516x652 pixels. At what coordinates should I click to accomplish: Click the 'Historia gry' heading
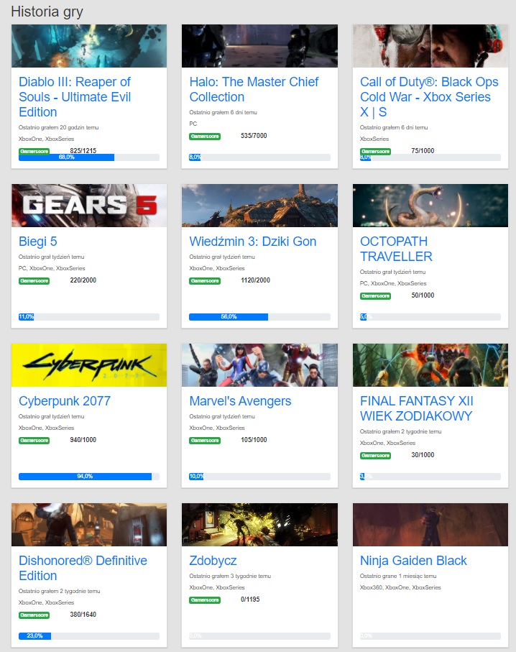point(47,12)
